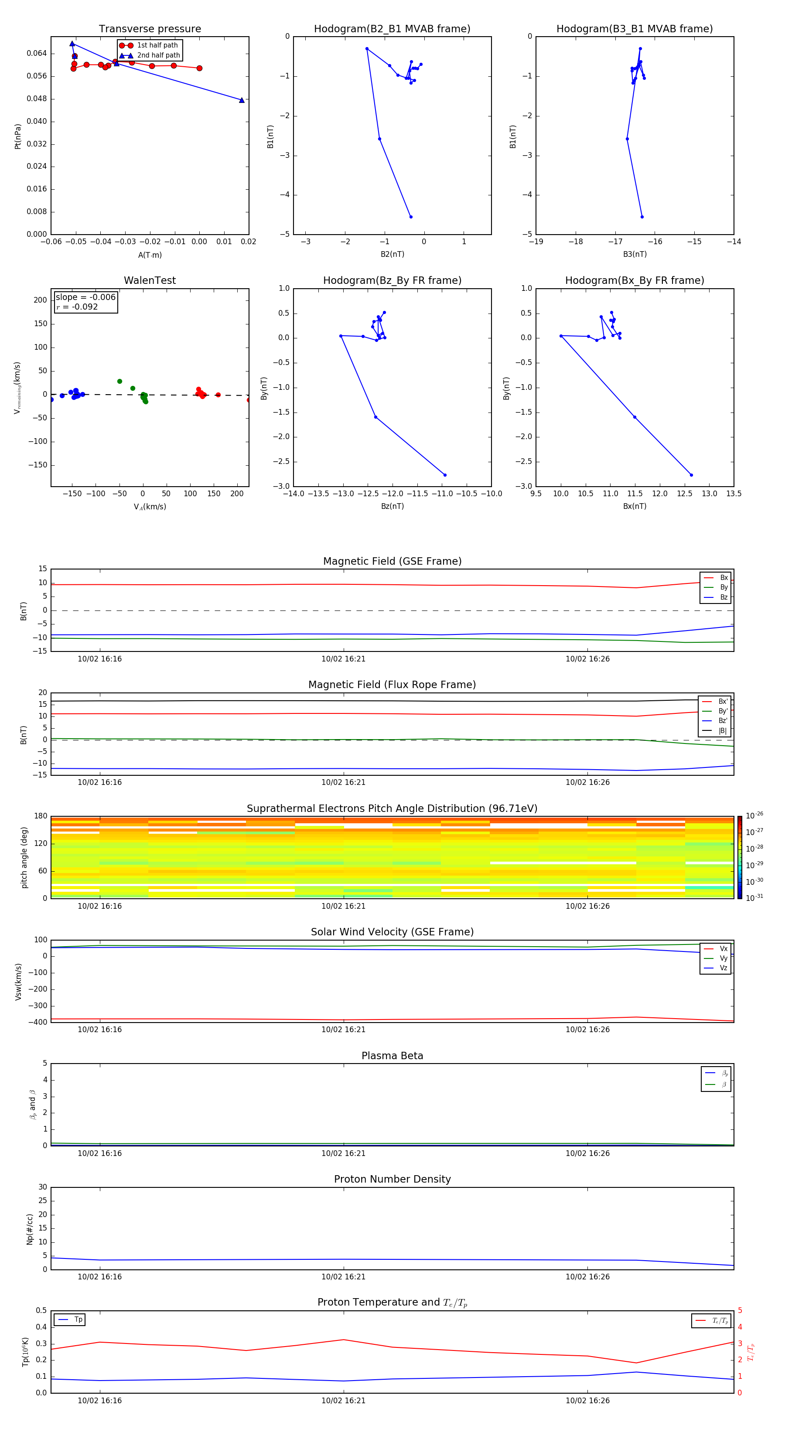Click the "Pt(nPa)" y-axis label
This screenshot has width=785, height=1439.
coord(18,136)
